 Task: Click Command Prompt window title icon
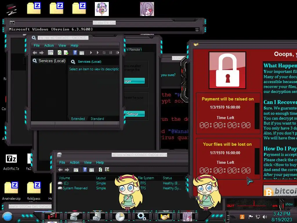(12, 23)
